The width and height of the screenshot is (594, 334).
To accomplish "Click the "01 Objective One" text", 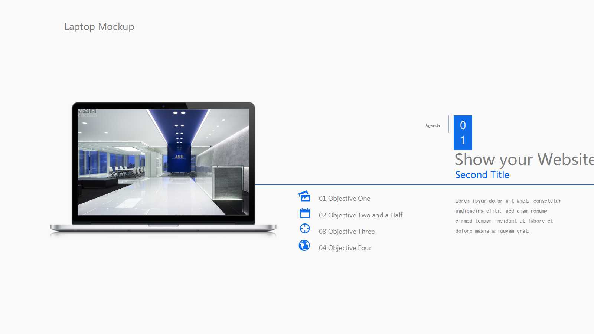I will click(345, 199).
